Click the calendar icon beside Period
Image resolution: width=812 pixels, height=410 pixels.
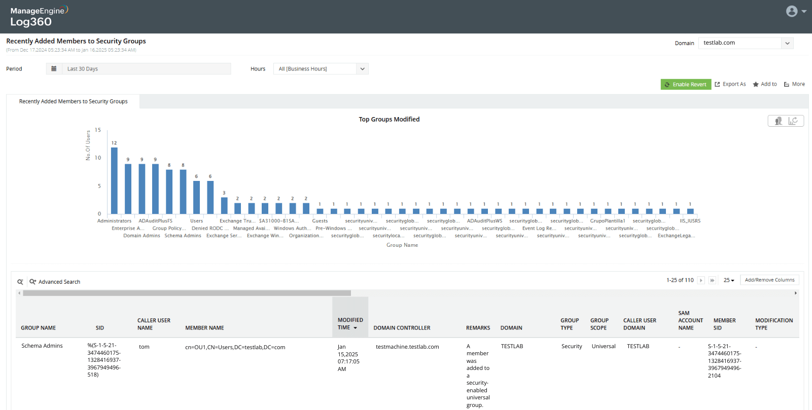point(54,69)
